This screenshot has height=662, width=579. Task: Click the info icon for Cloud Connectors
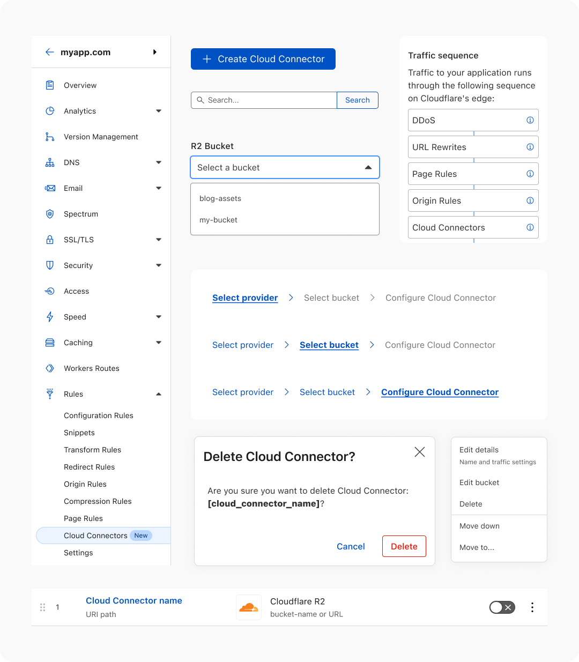530,227
